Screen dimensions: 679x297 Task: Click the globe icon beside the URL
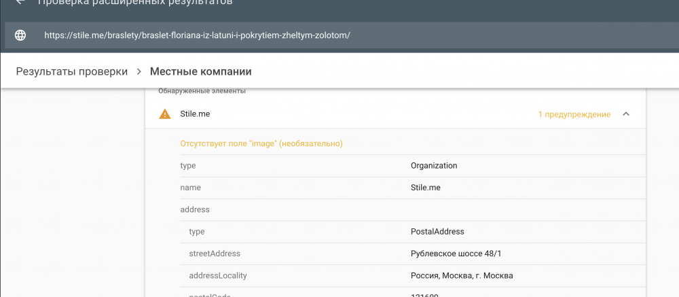[x=20, y=35]
